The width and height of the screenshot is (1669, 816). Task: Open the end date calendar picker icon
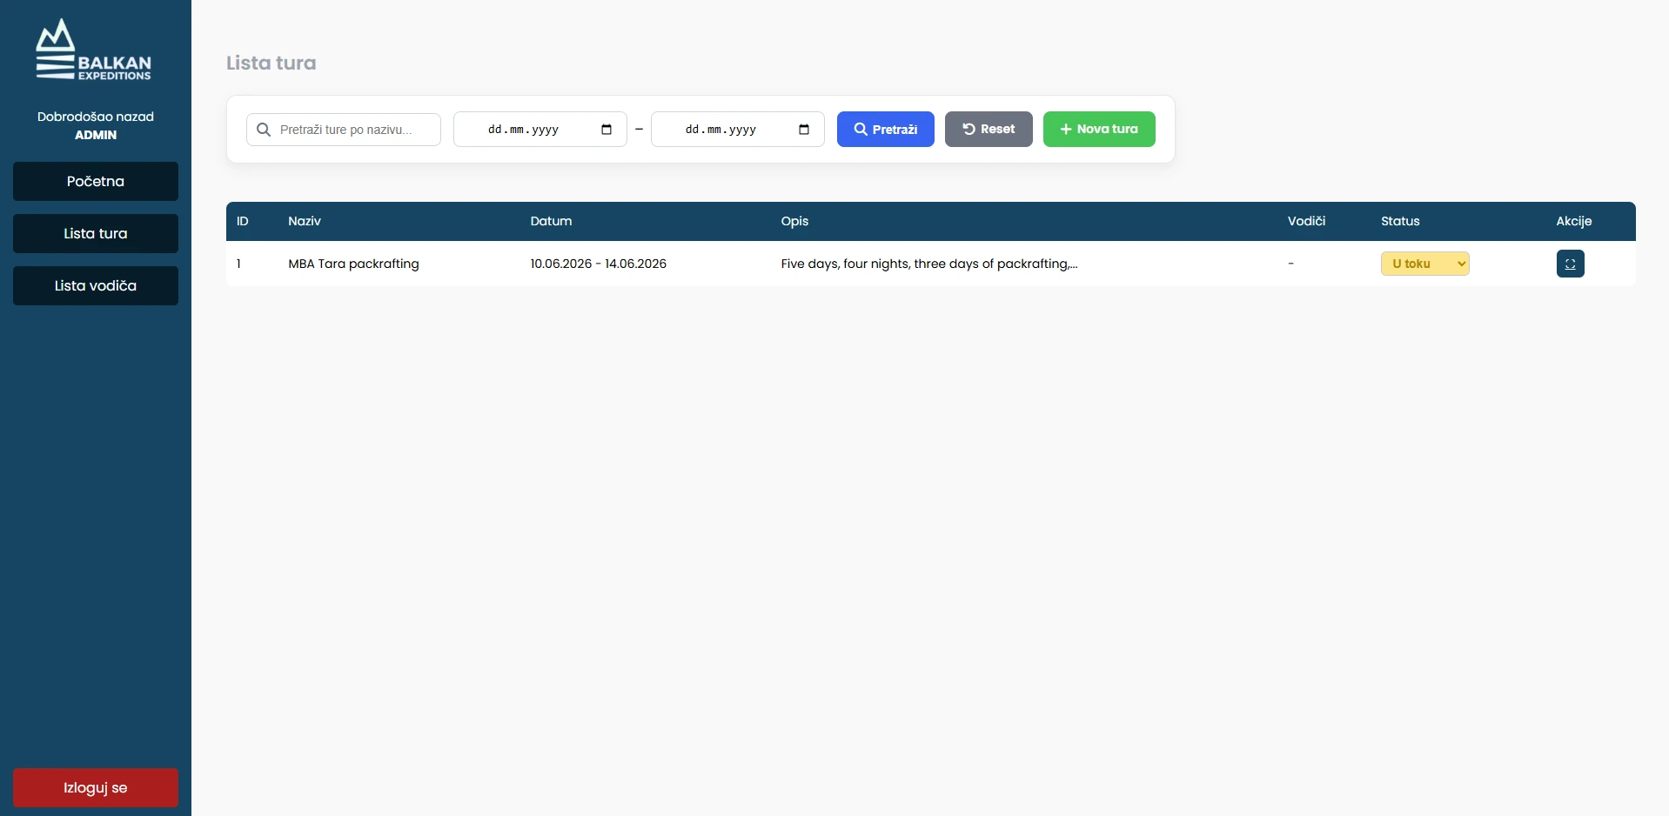click(804, 130)
